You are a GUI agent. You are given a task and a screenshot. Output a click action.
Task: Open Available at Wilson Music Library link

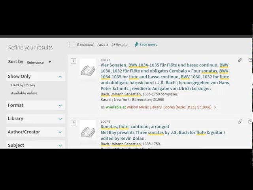159,107
